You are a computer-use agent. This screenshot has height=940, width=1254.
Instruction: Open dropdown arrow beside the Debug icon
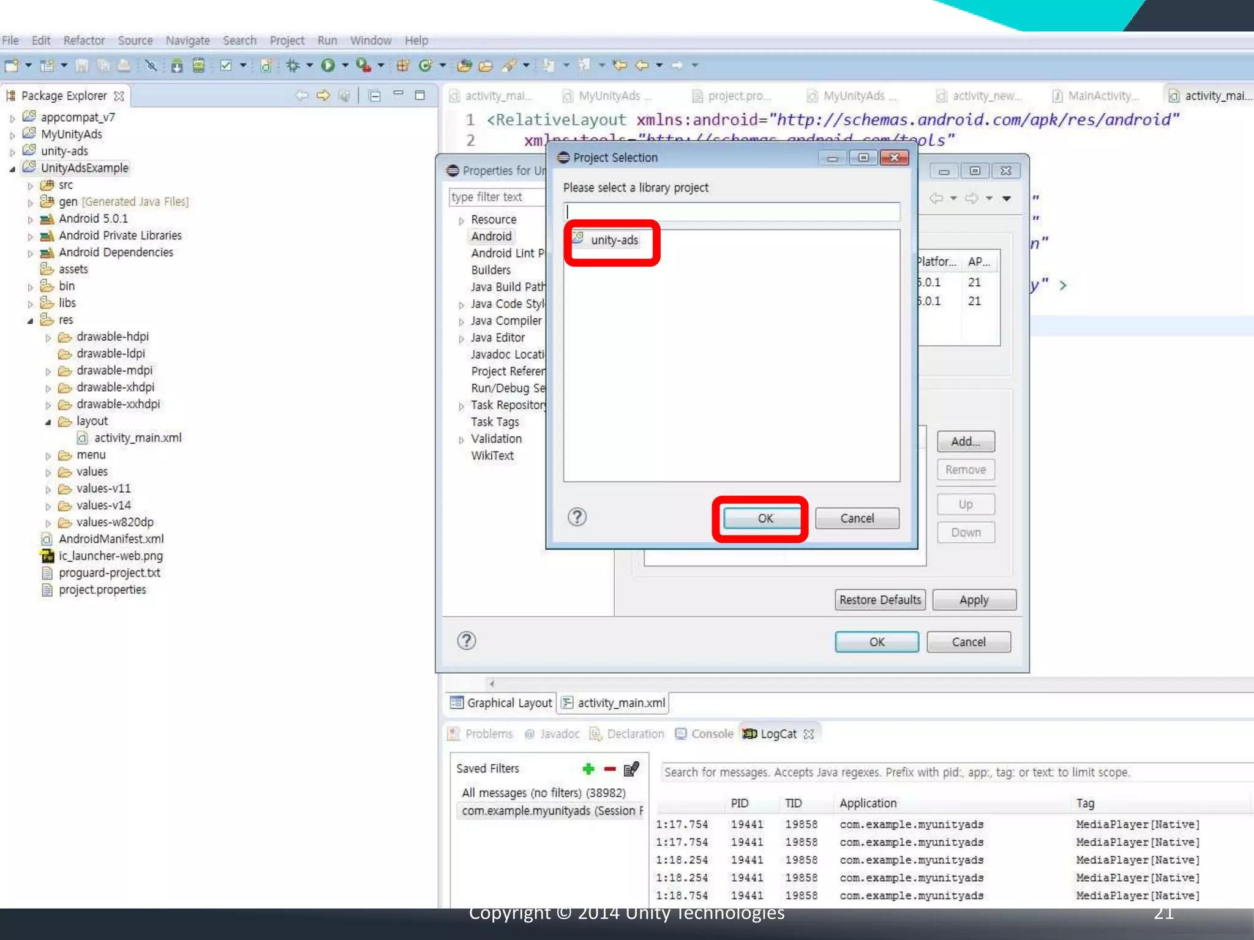[310, 65]
